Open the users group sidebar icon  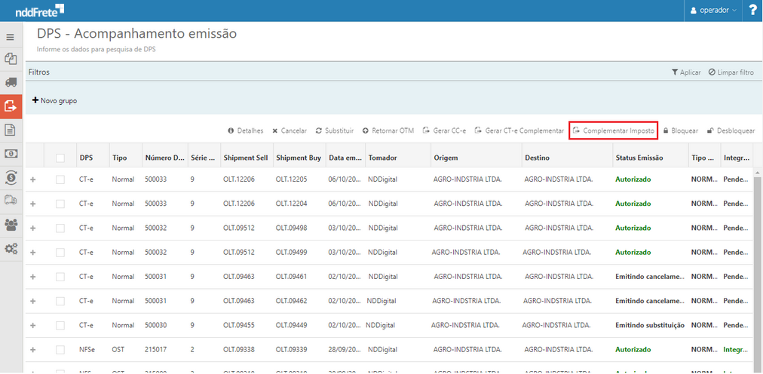[11, 224]
